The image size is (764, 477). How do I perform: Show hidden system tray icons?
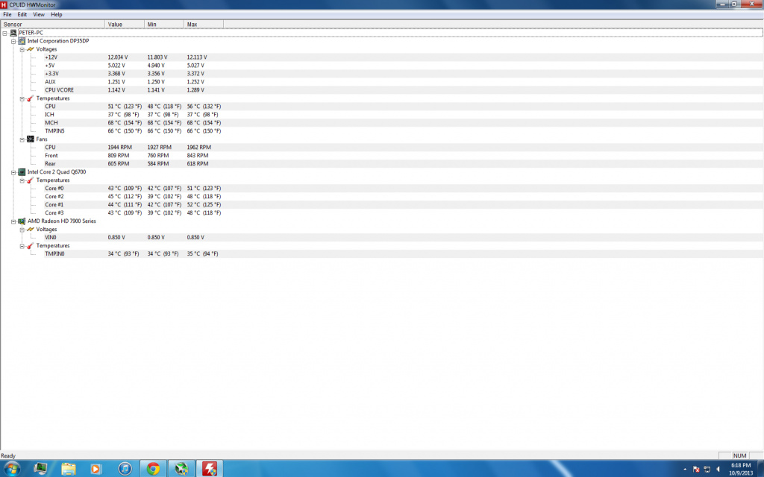point(685,469)
